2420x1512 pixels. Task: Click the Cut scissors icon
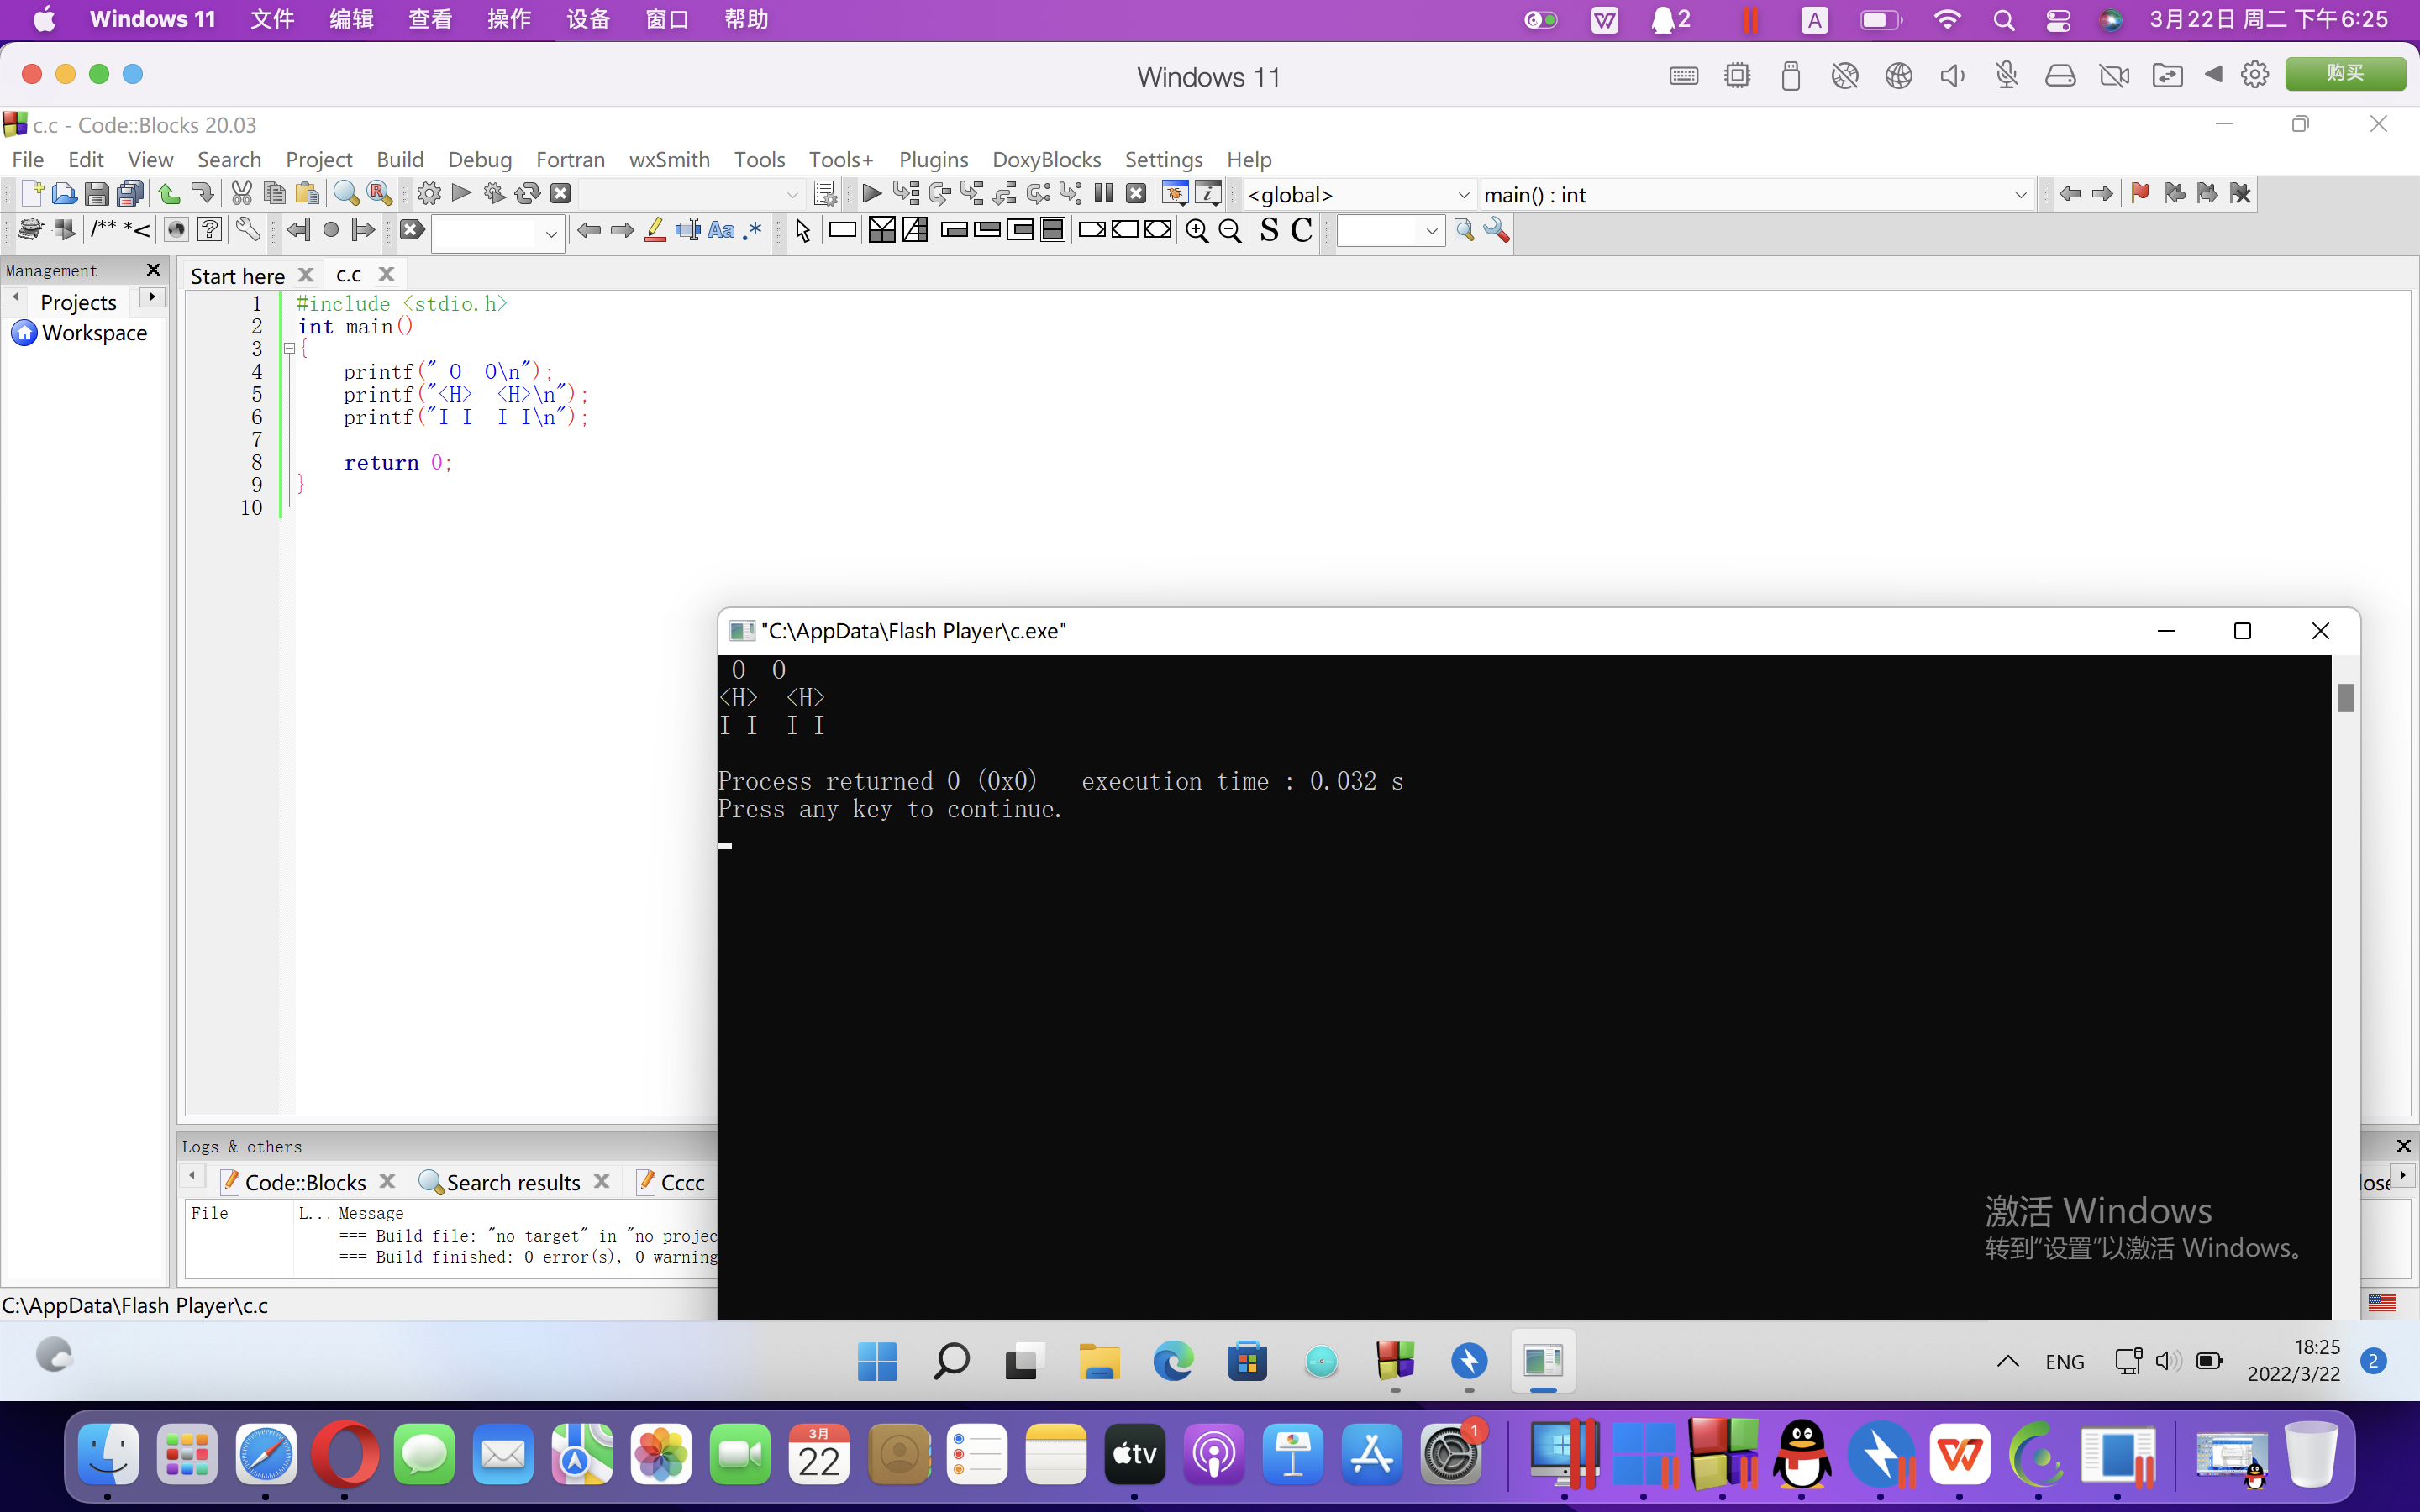tap(241, 194)
